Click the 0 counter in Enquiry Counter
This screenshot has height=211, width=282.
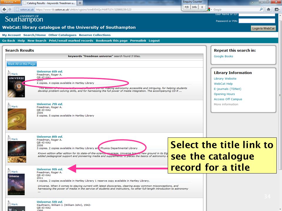[202, 7]
